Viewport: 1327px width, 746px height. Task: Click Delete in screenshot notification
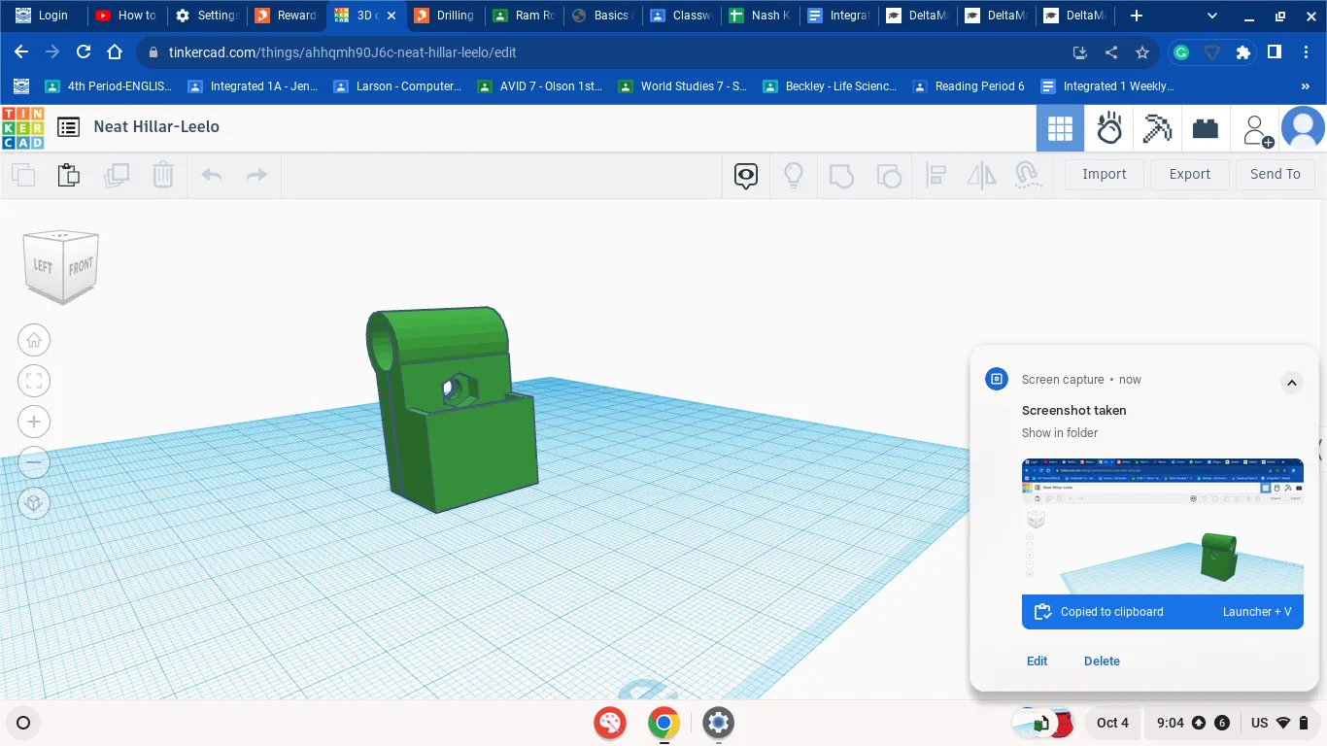click(x=1102, y=661)
